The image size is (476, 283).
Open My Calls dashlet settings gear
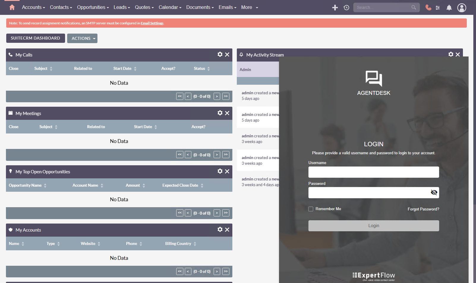(x=220, y=54)
